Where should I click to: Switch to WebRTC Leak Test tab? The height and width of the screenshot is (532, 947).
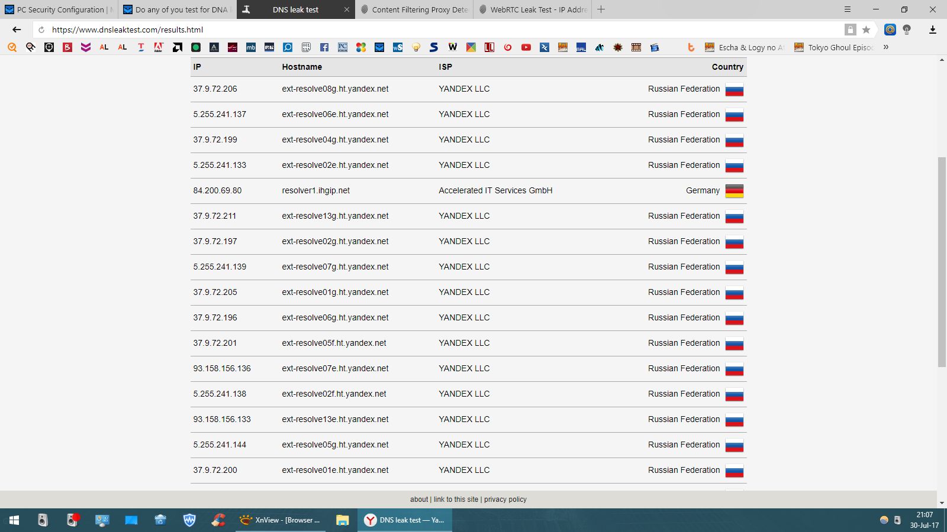click(533, 9)
